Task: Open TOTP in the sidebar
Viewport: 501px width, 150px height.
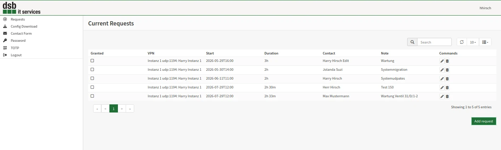Action: (15, 48)
